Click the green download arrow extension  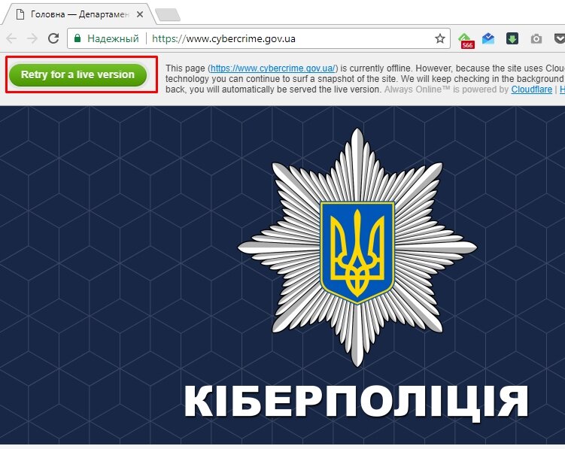(512, 38)
